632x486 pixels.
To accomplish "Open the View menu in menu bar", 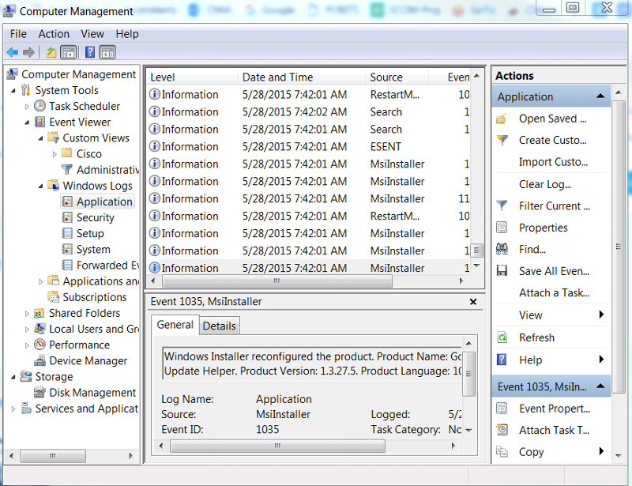I will 92,34.
